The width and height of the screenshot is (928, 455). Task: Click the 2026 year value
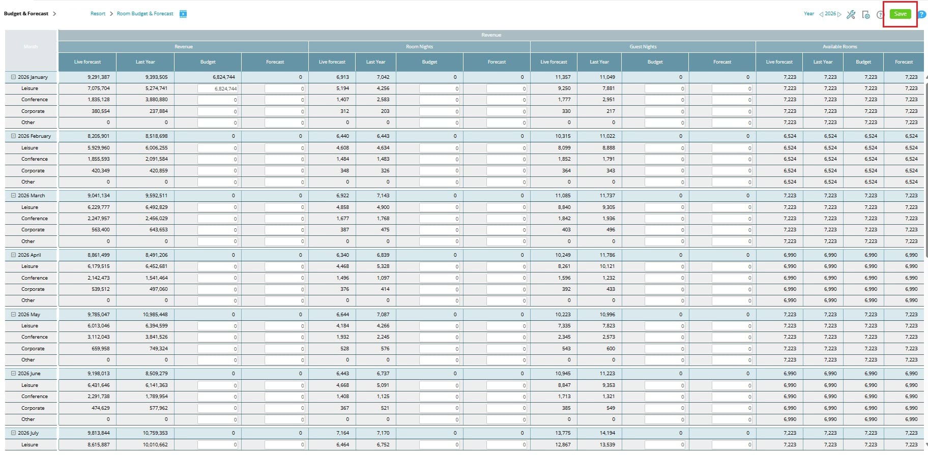click(x=830, y=14)
